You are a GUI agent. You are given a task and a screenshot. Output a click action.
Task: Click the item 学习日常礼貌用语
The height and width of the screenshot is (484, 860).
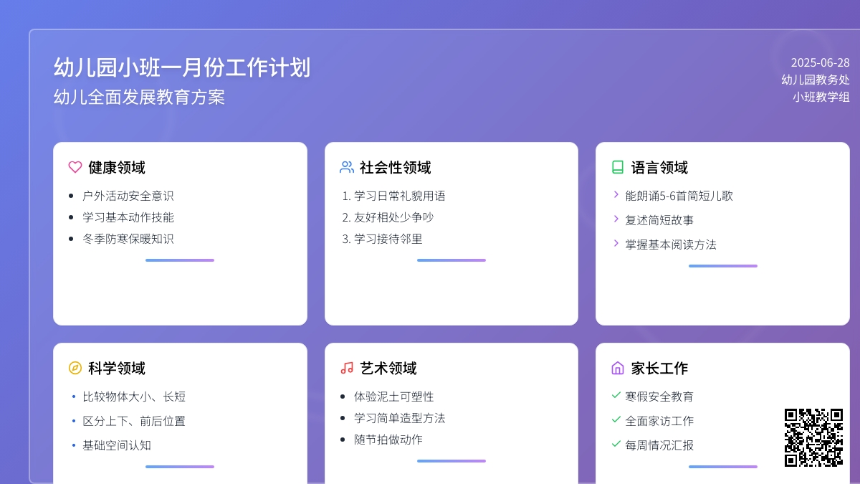(x=400, y=196)
